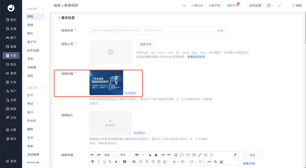
Task: Justify text in the editor
Action: point(159,161)
